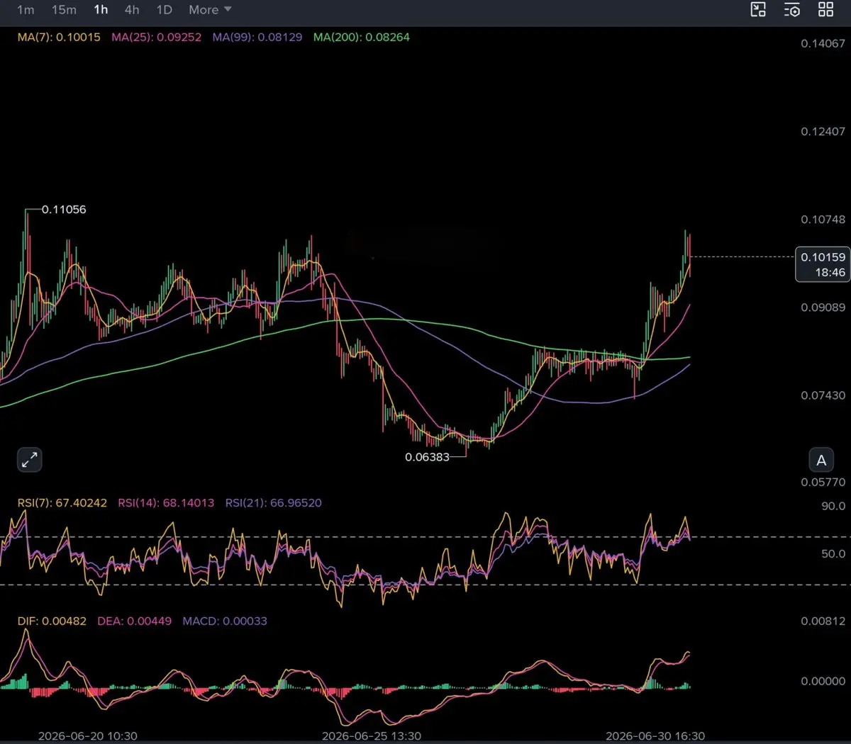Open the grid layout icon

826,9
